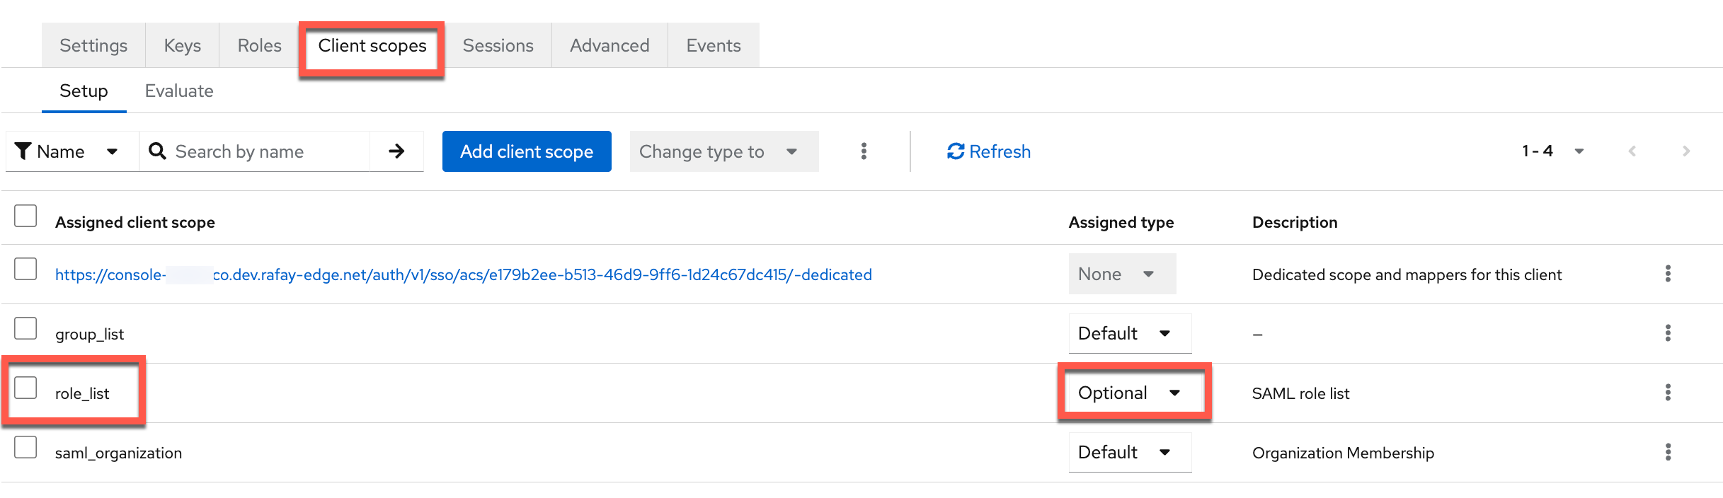Open kebab menu for saml_organization row
This screenshot has height=498, width=1723.
pyautogui.click(x=1668, y=452)
